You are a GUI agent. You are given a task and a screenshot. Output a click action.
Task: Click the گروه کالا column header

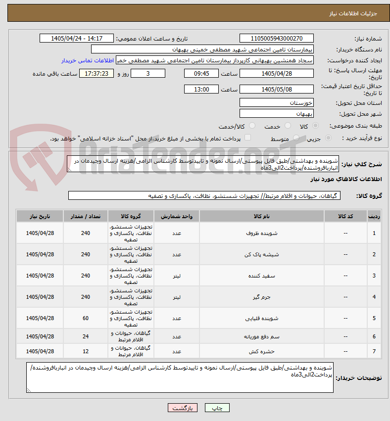pyautogui.click(x=131, y=216)
